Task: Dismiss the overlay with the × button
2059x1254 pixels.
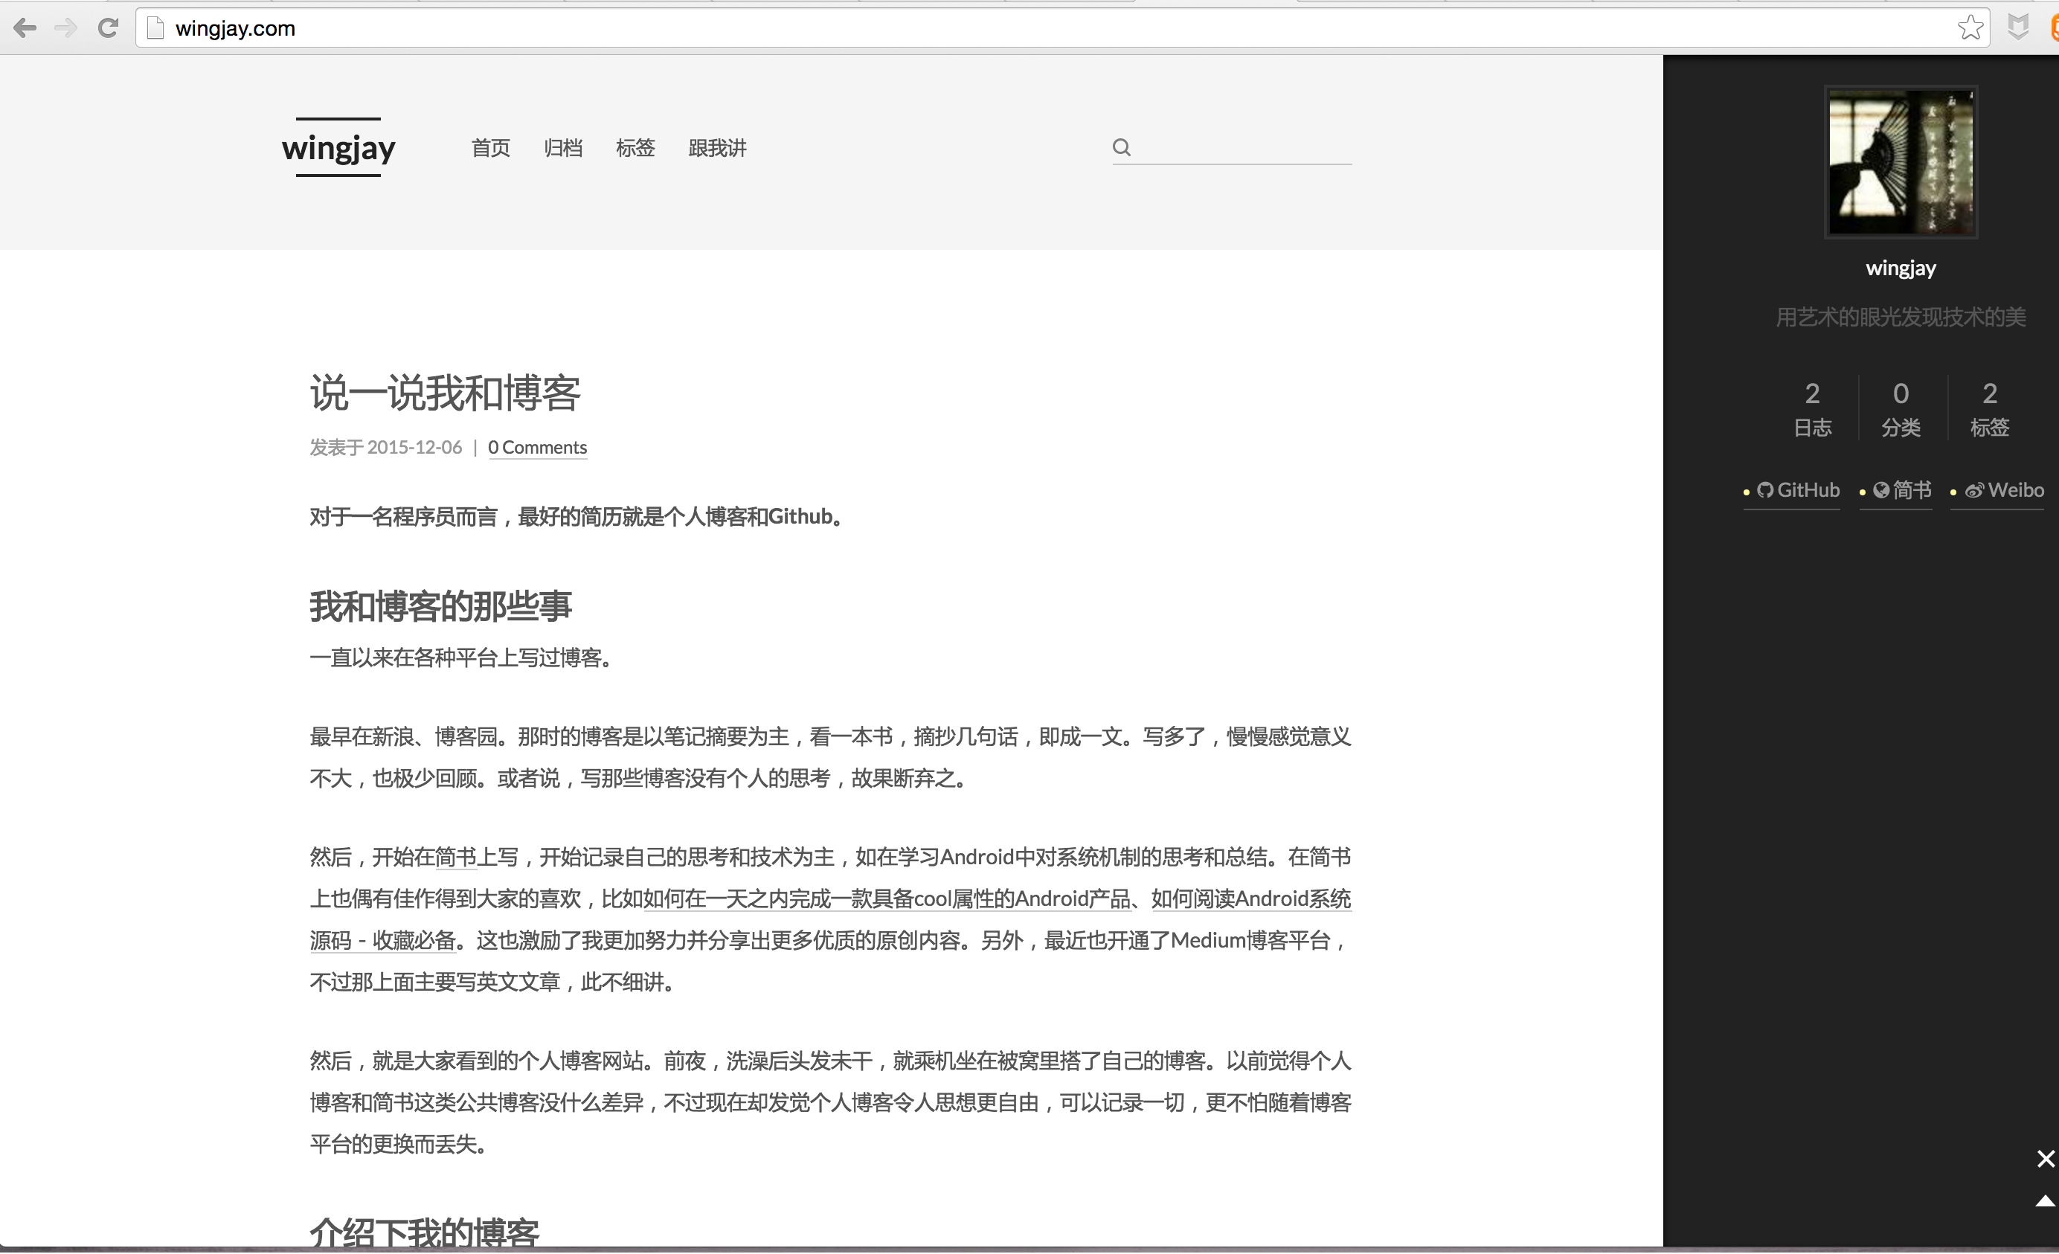Action: [2045, 1159]
